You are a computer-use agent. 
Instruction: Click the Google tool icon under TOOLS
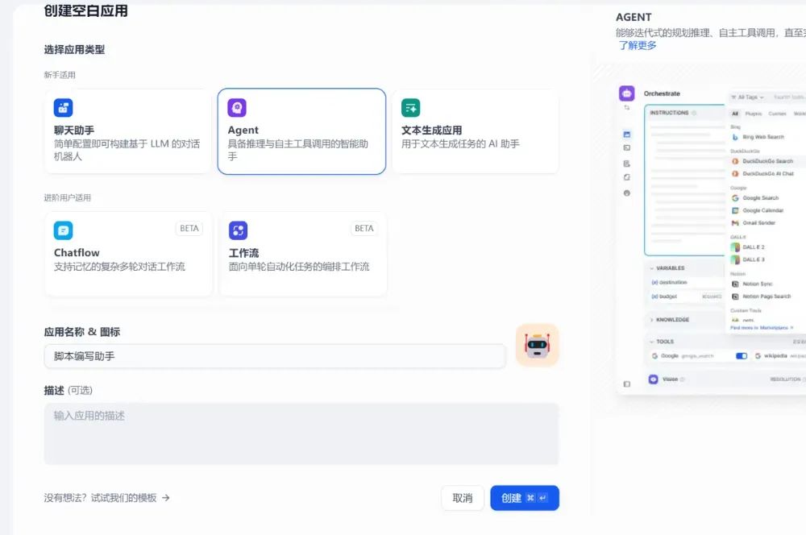(x=654, y=355)
